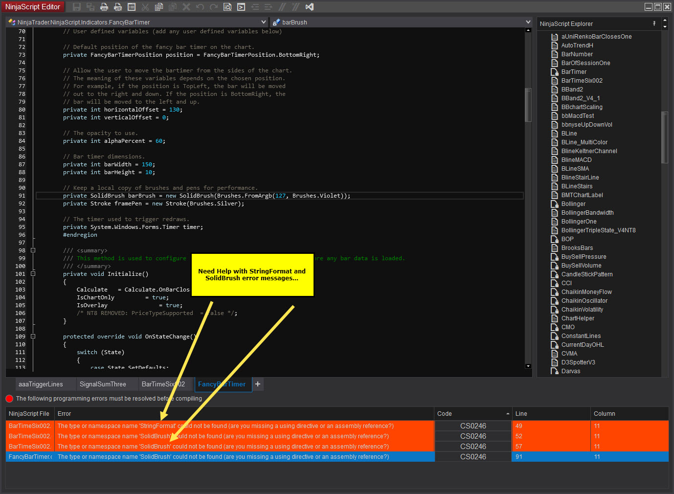Click the Find magnifier icon in toolbar
This screenshot has width=674, height=494.
tap(227, 7)
